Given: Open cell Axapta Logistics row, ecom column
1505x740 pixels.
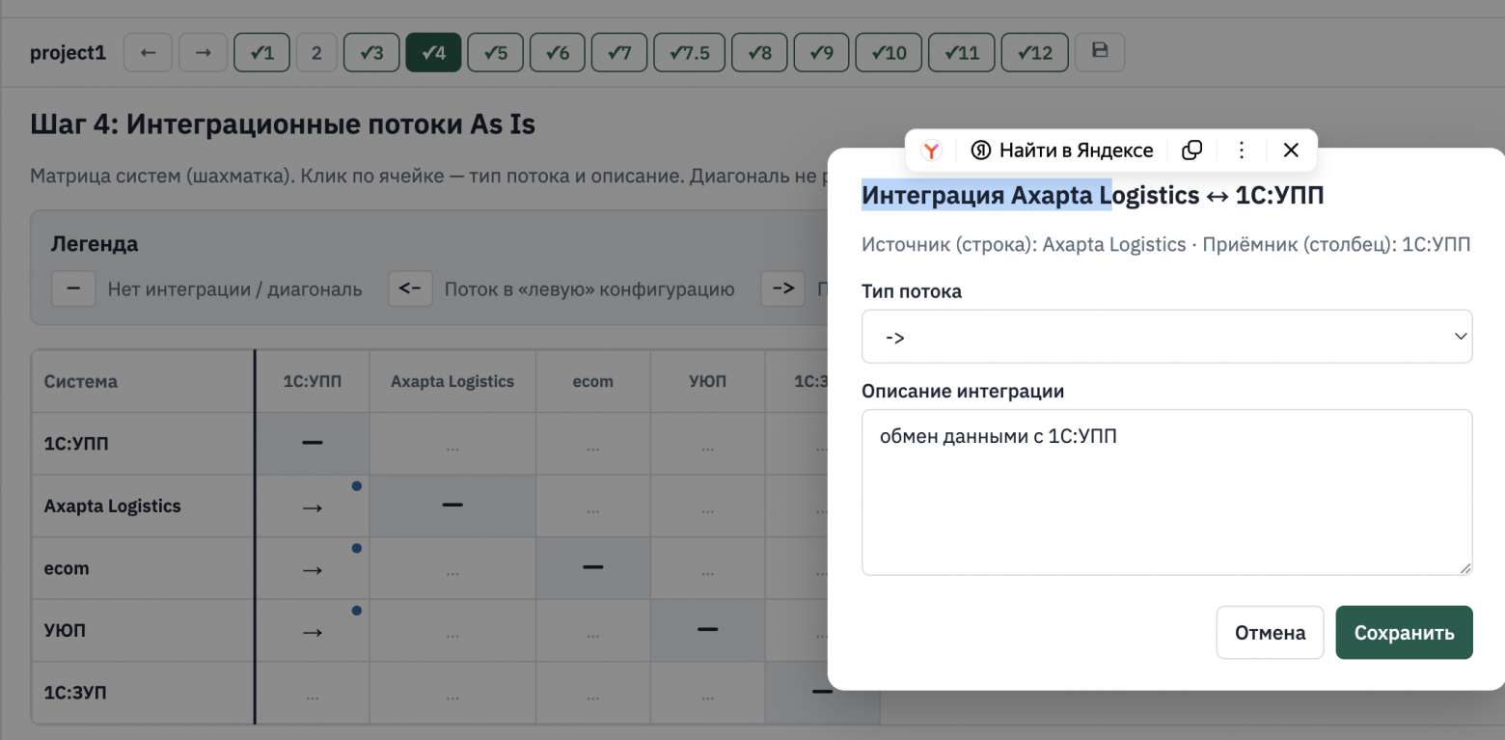Looking at the screenshot, I should [x=592, y=506].
